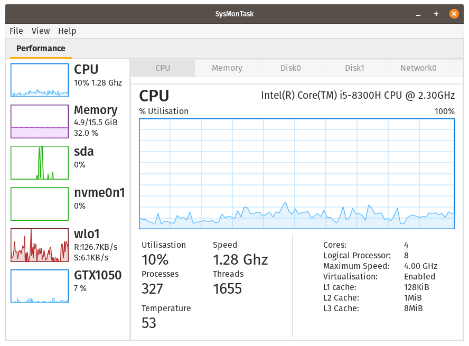Viewport: 469px width, 346px height.
Task: Open the Help menu
Action: (67, 31)
